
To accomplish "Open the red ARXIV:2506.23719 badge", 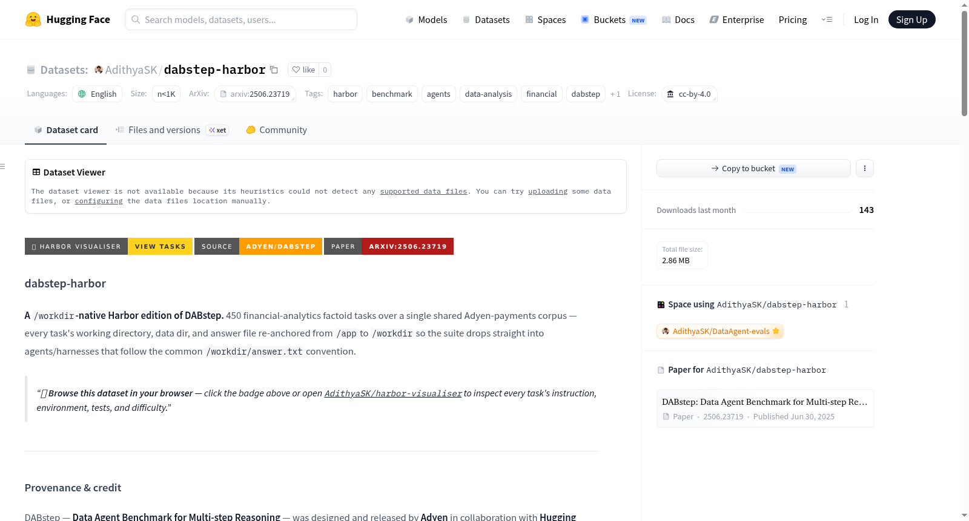I will coord(408,246).
